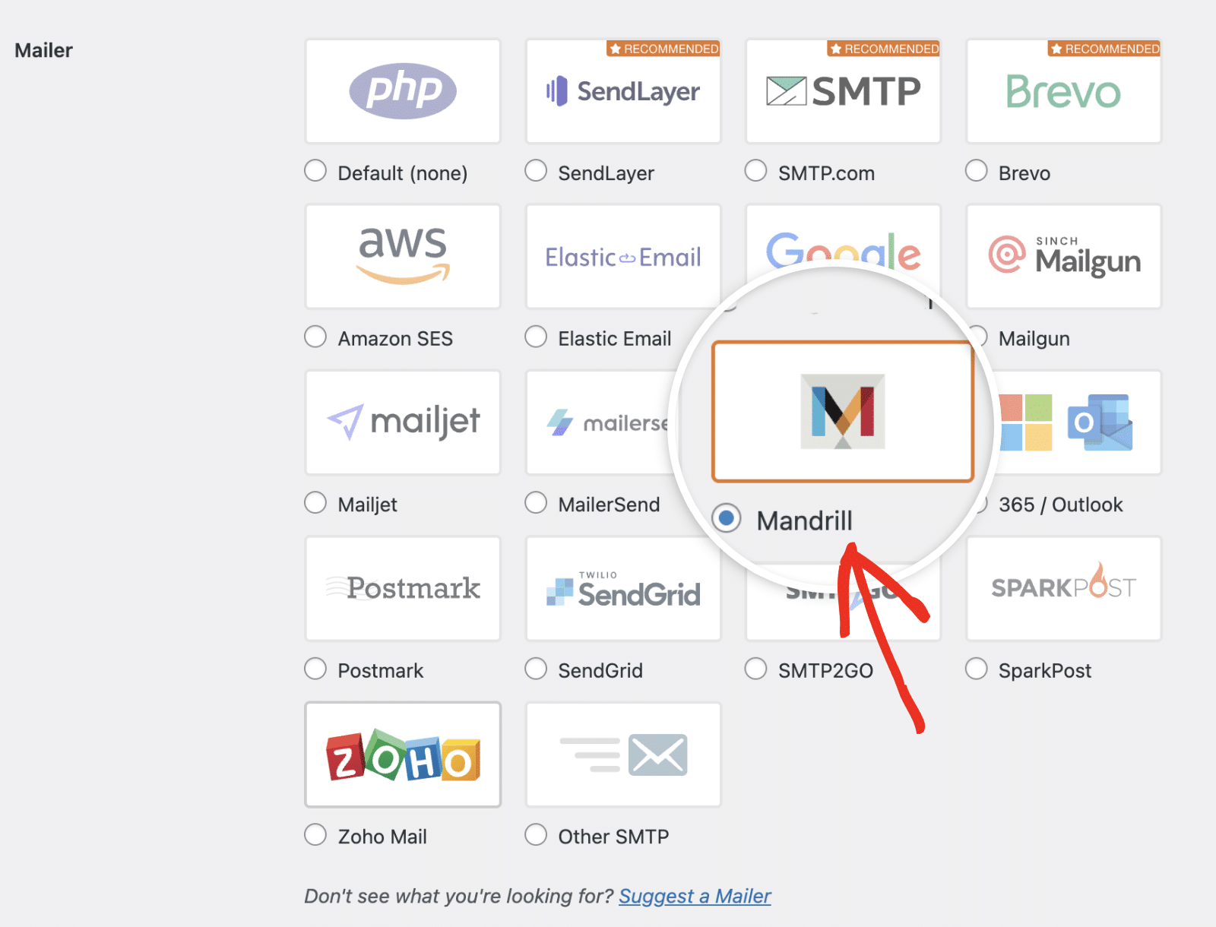The height and width of the screenshot is (927, 1216).
Task: Click the Recommended badge on SendLayer
Action: pyautogui.click(x=663, y=49)
